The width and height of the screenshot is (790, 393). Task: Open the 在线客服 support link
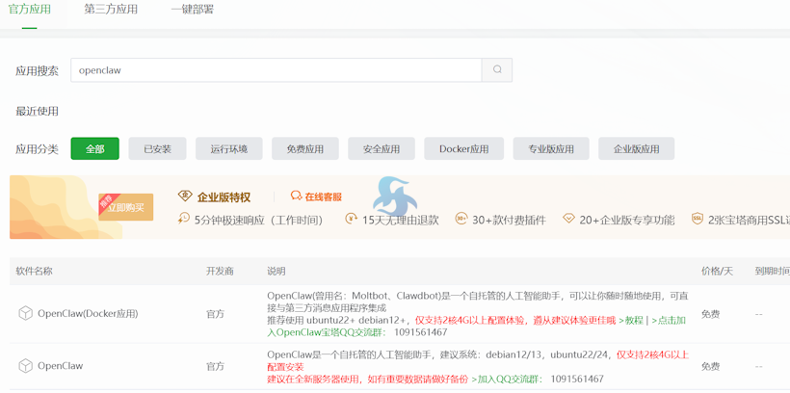click(323, 196)
